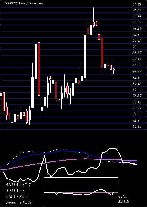Click the 92.8 price axis label
Image resolution: width=147 pixels, height=207 pixels.
pyautogui.click(x=136, y=35)
